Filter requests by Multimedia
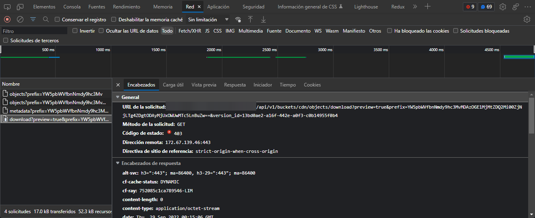The image size is (535, 218). point(251,31)
